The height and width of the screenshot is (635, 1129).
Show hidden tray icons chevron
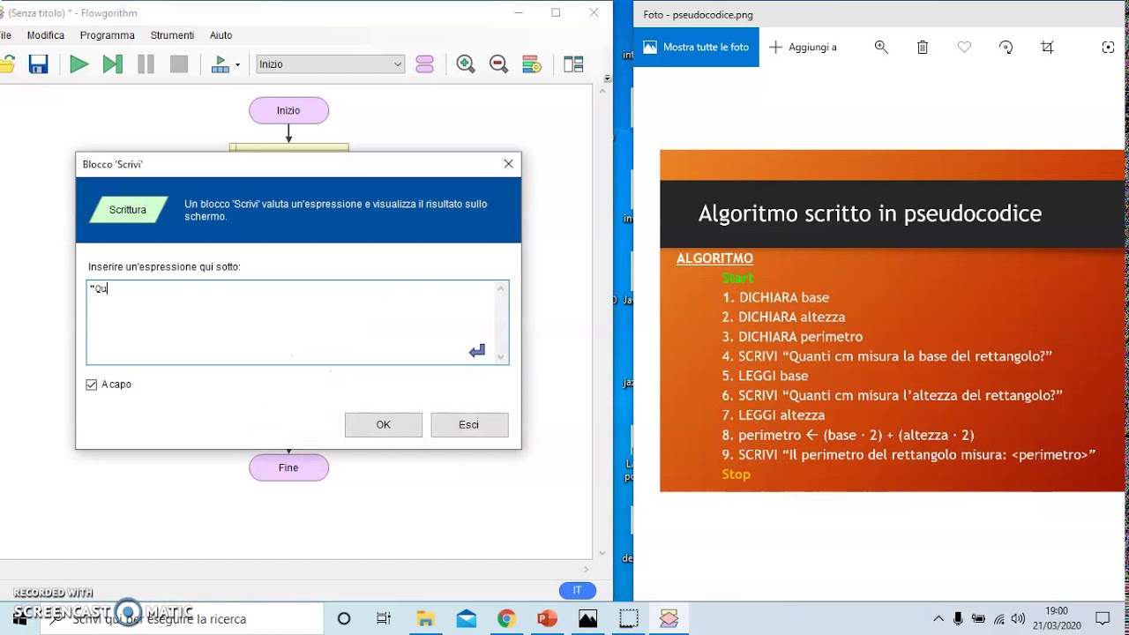[x=938, y=618]
